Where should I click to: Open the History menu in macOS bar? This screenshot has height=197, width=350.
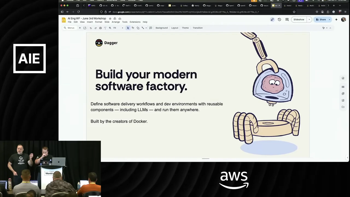pyautogui.click(x=100, y=1)
